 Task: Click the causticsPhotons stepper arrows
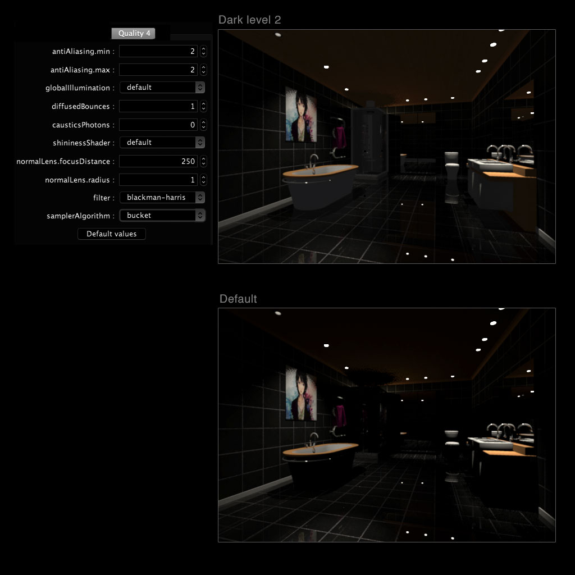click(203, 125)
